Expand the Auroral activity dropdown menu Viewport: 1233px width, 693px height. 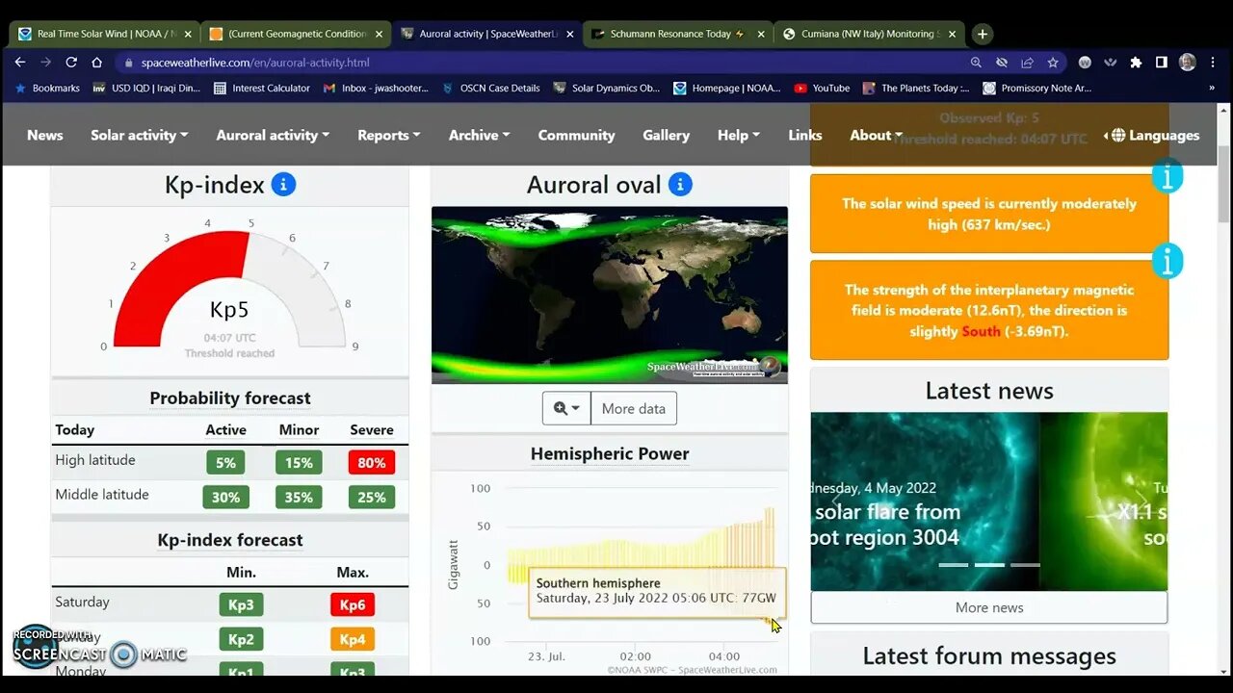pyautogui.click(x=273, y=135)
